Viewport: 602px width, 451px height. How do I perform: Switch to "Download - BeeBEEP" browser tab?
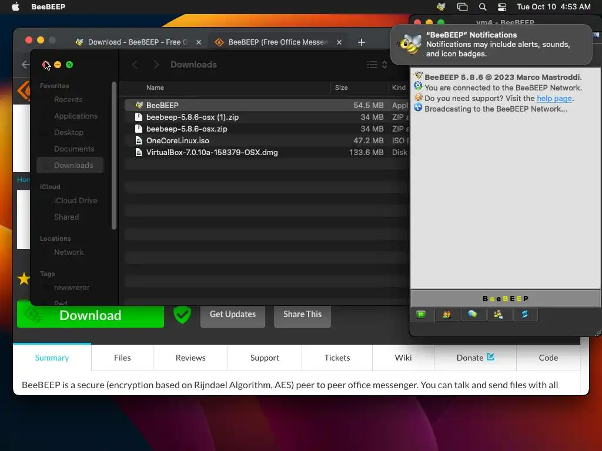coord(138,42)
